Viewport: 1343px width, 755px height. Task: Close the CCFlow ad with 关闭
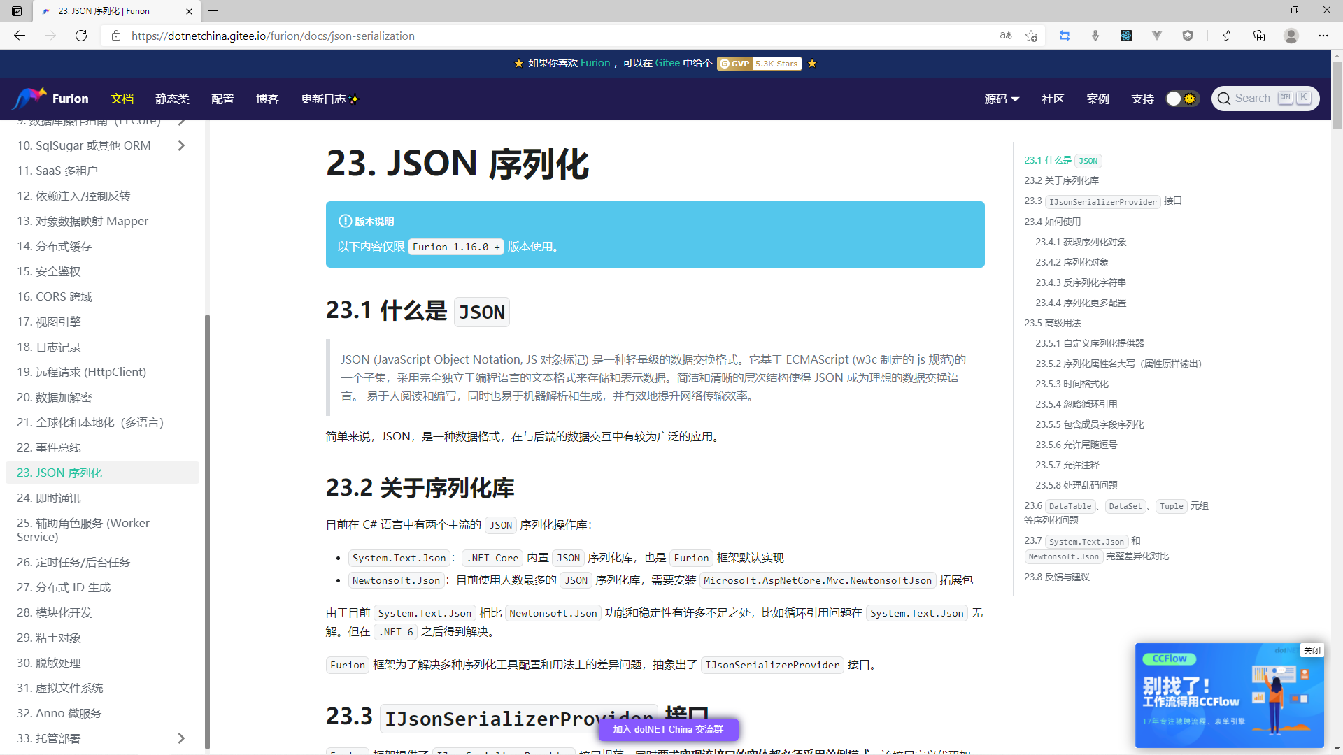point(1312,650)
